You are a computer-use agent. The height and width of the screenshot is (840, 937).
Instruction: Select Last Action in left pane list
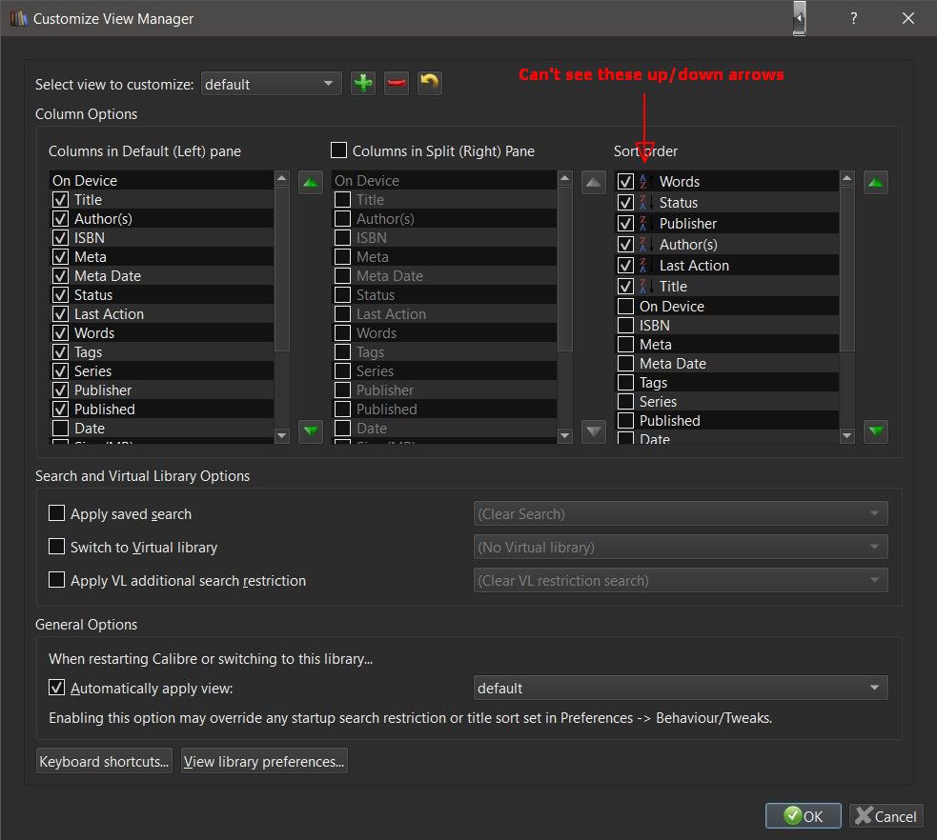pos(161,314)
